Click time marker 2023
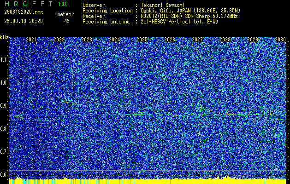The height and width of the screenshot is (184, 290). coord(87,40)
